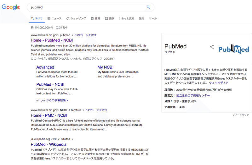Open the ツール options
The width and height of the screenshot is (252, 165).
click(x=153, y=19)
